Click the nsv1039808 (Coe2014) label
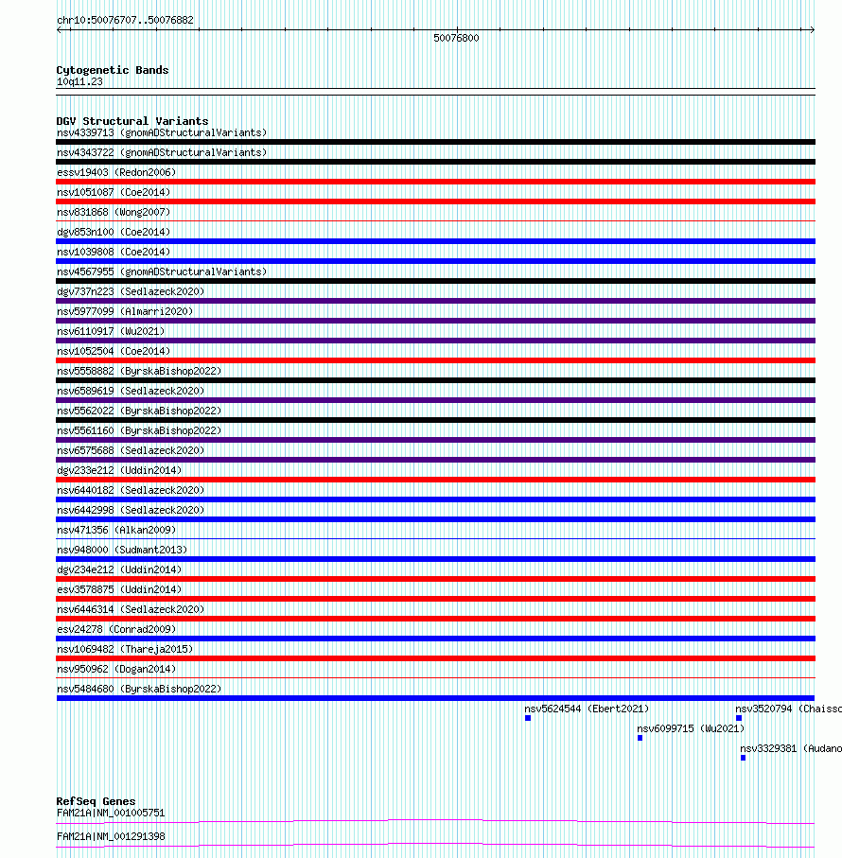 114,252
